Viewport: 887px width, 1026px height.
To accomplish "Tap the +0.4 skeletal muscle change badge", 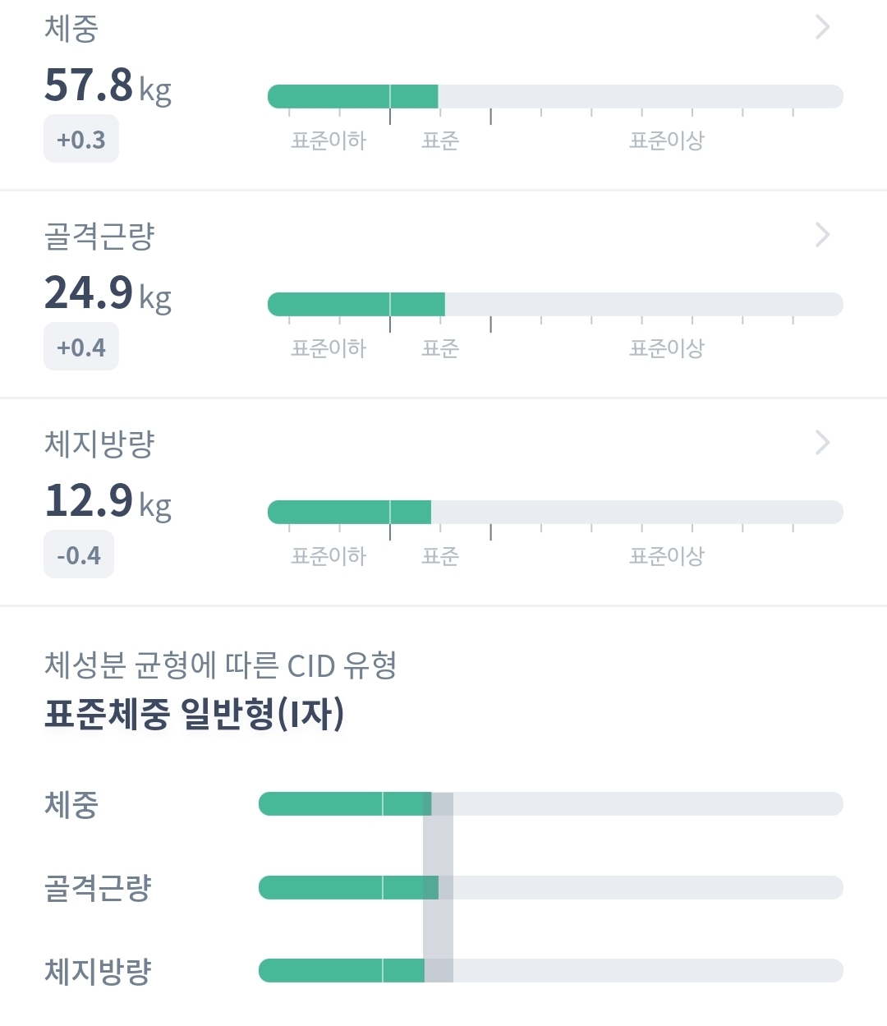I will [81, 347].
